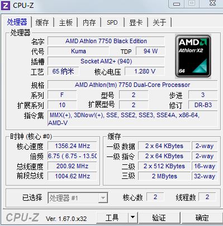Switch to the 显卡 tab
This screenshot has height=226, width=223.
click(x=136, y=23)
